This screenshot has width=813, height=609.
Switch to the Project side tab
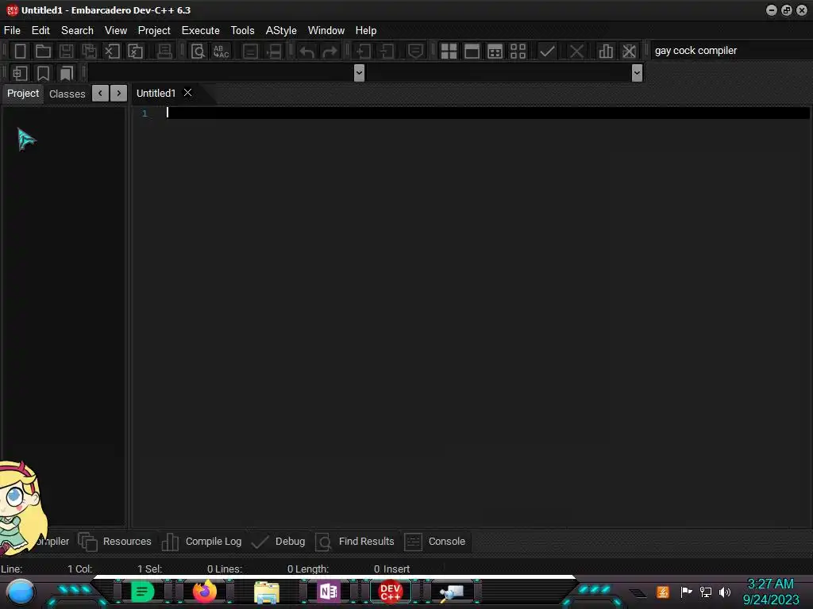tap(23, 94)
